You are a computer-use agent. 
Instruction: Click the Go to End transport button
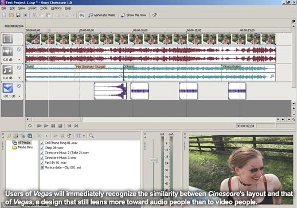click(x=76, y=125)
